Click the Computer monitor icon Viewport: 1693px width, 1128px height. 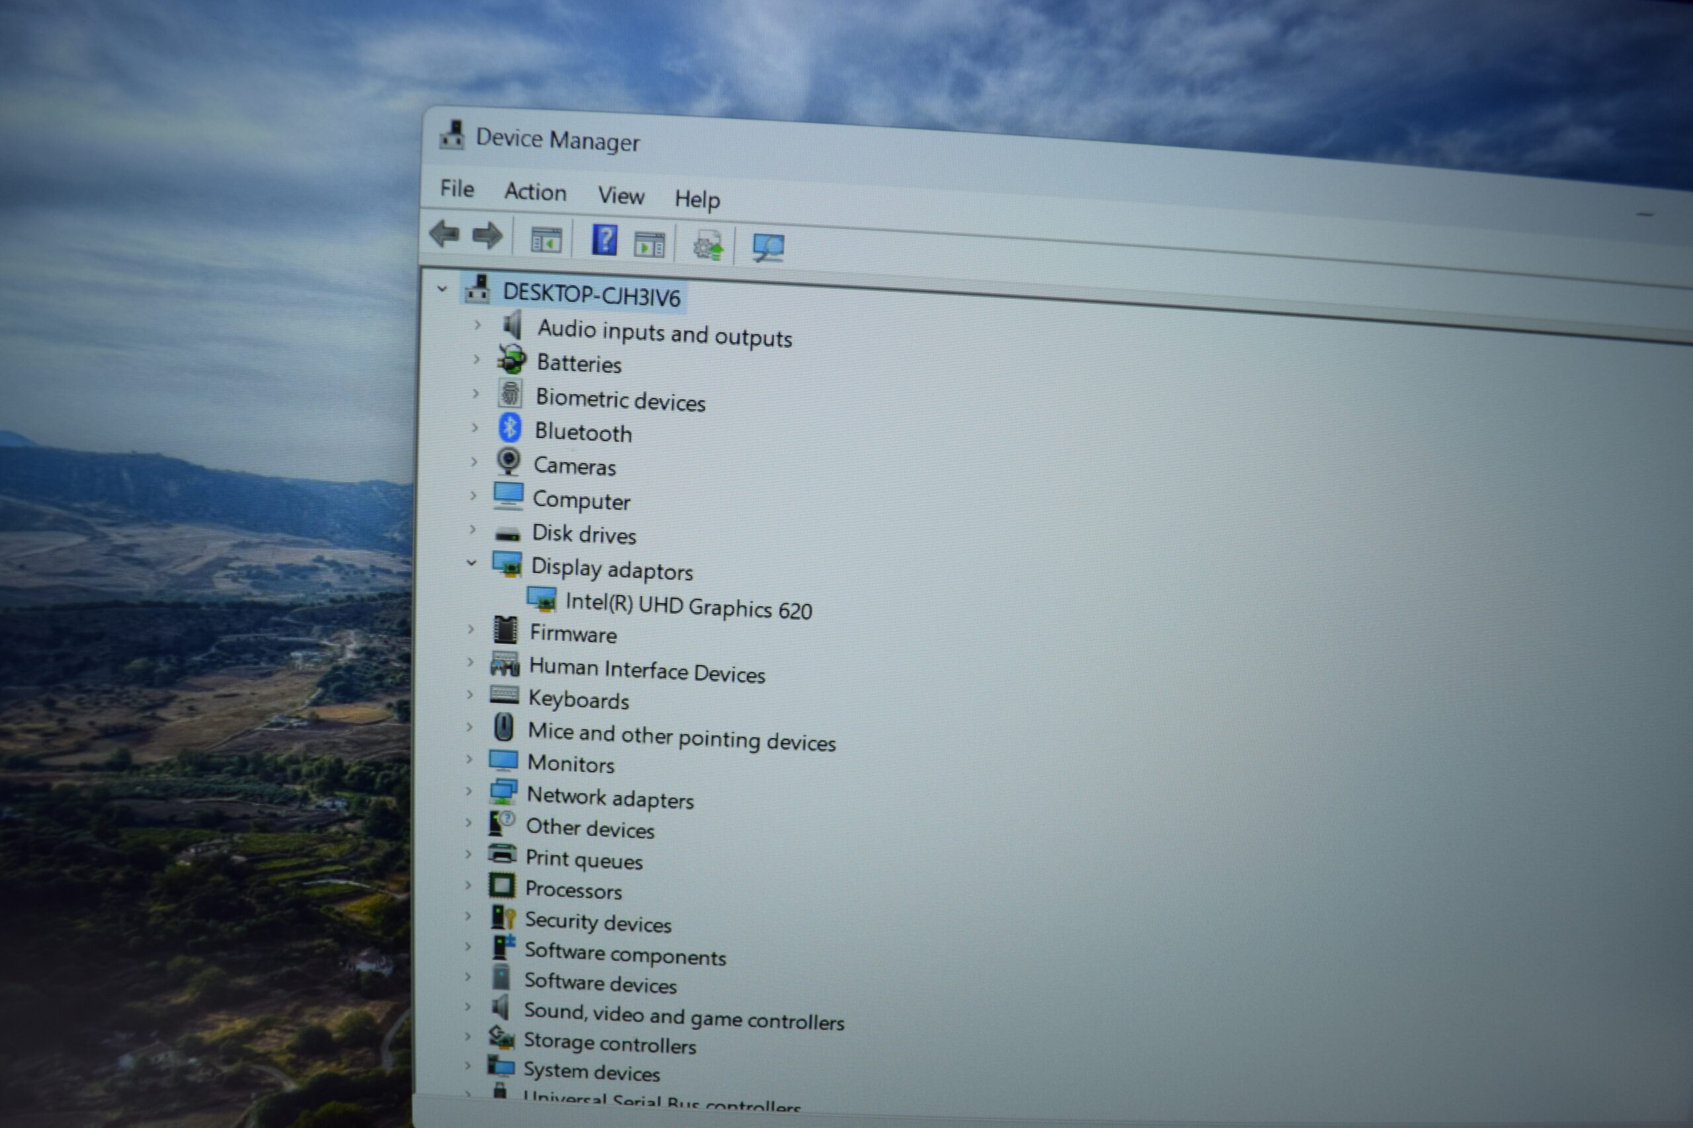[x=508, y=496]
